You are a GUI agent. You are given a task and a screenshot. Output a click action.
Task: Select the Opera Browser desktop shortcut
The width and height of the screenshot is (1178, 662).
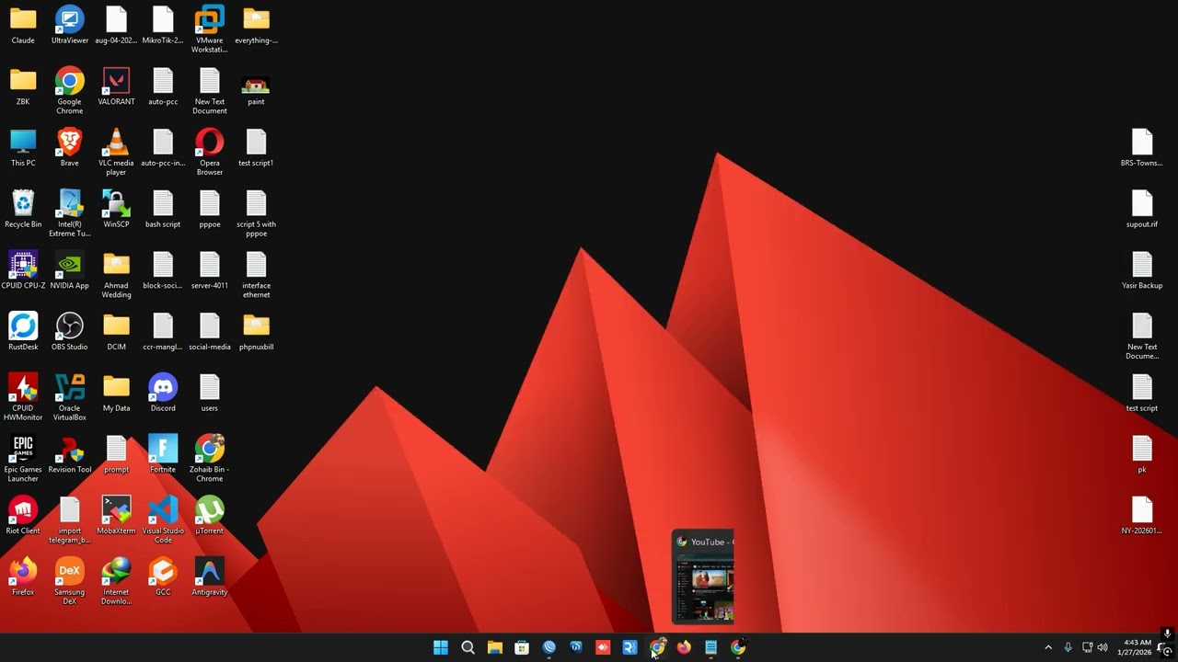tap(210, 153)
